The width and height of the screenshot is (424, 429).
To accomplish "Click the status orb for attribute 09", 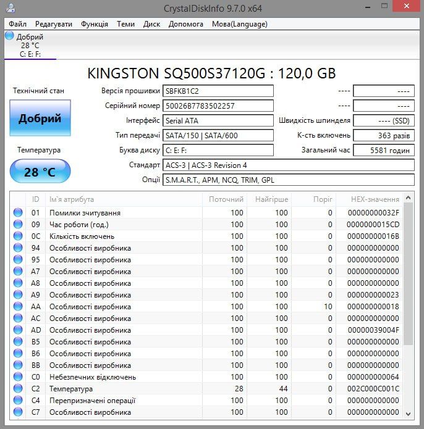I will tap(18, 224).
